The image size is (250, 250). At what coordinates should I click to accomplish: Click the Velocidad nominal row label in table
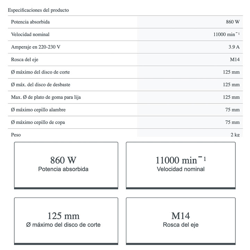[x=30, y=34]
